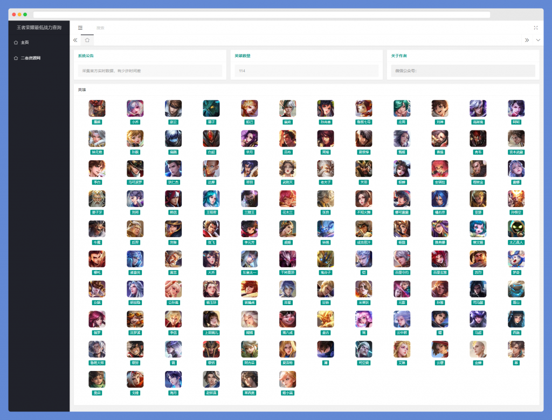Open the tab options dropdown chevron

pyautogui.click(x=538, y=40)
